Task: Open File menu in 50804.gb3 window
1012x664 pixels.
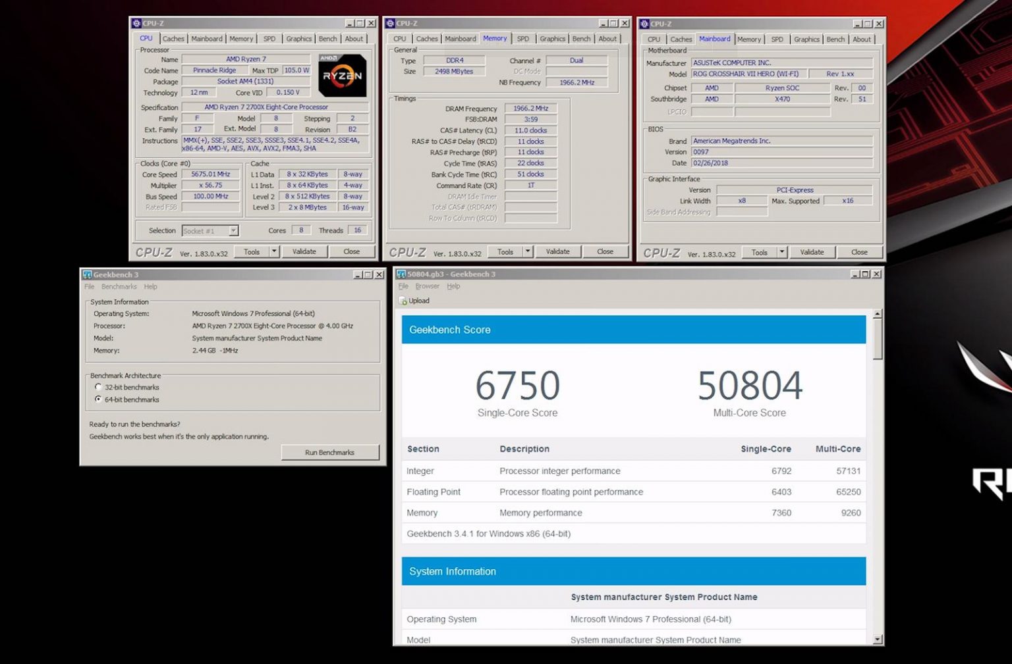Action: [x=403, y=286]
